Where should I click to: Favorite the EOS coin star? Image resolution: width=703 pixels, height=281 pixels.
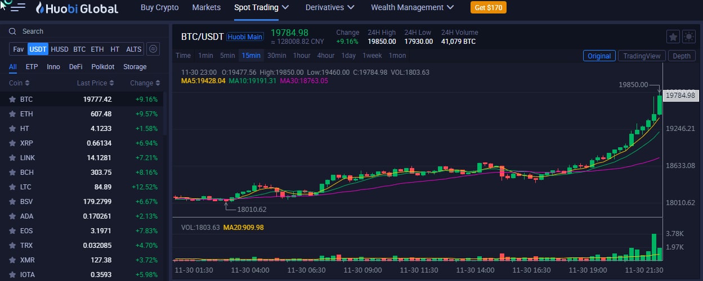(x=12, y=230)
